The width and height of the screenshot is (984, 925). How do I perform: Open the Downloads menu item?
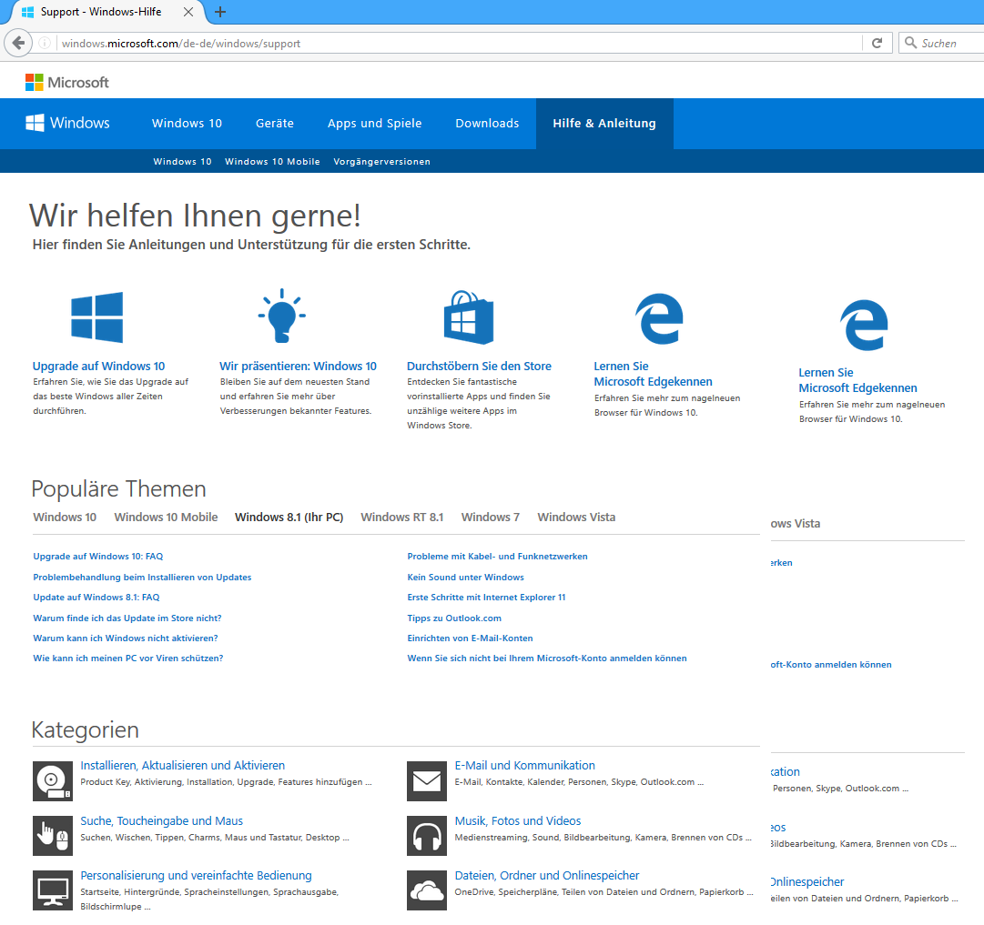[x=487, y=123]
